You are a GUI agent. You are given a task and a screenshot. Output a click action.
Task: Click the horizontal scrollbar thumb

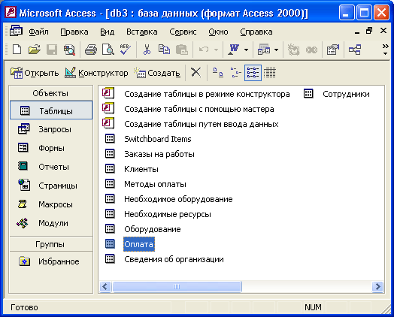tap(177, 286)
